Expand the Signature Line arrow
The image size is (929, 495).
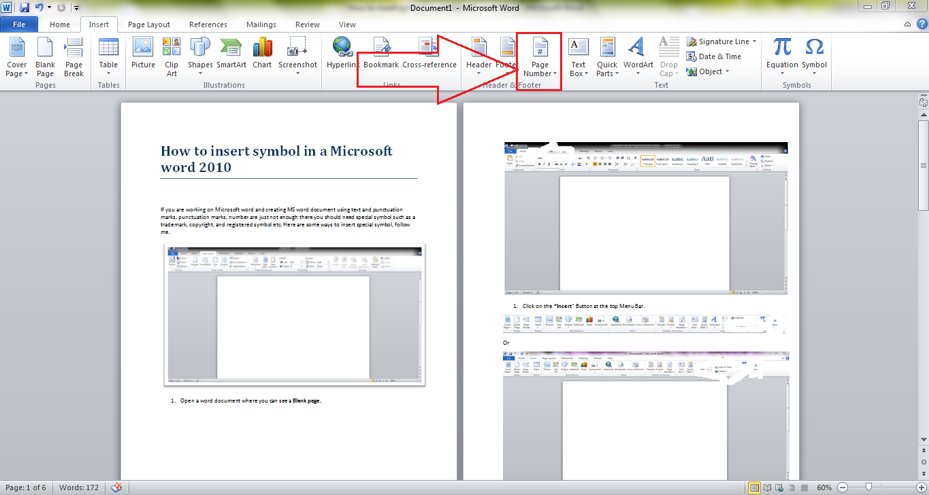click(755, 41)
